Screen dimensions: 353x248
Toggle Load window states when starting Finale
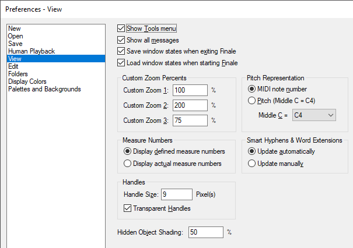(x=121, y=63)
